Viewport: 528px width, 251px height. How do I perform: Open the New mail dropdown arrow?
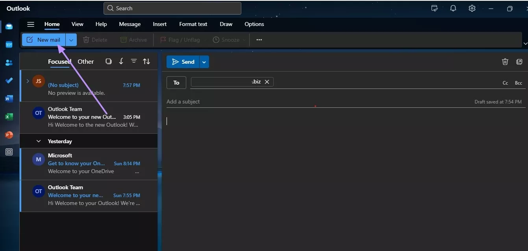coord(71,39)
